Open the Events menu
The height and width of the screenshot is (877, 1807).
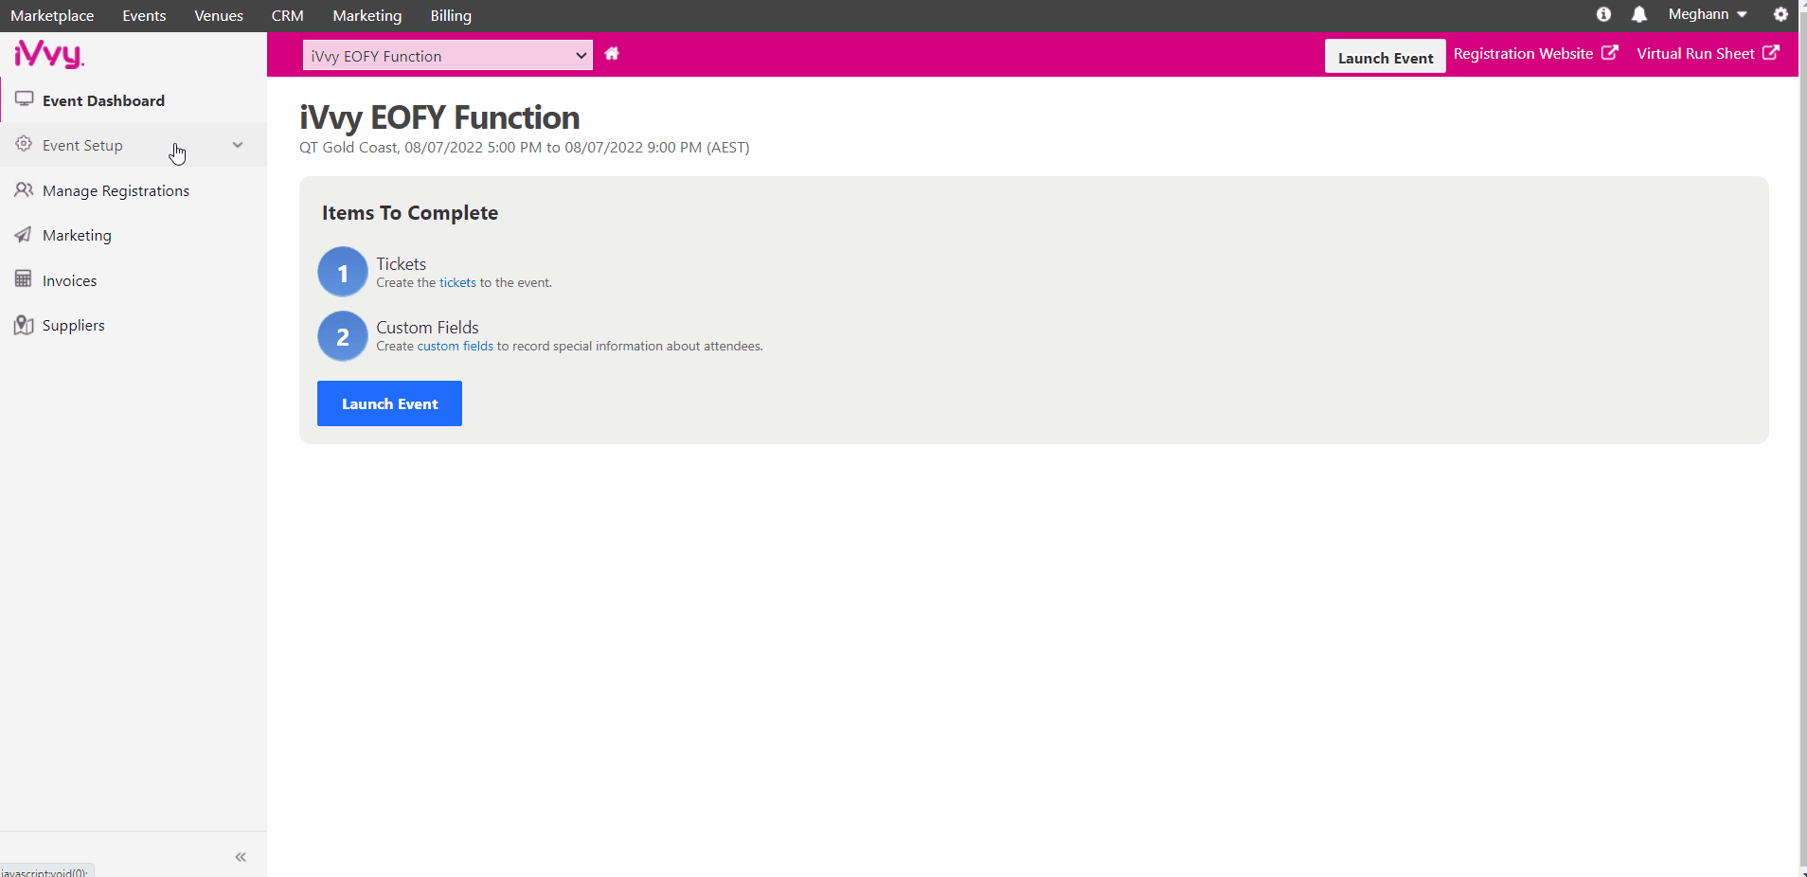[144, 15]
